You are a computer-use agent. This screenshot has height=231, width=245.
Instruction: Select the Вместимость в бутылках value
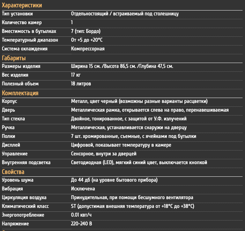(x=86, y=31)
